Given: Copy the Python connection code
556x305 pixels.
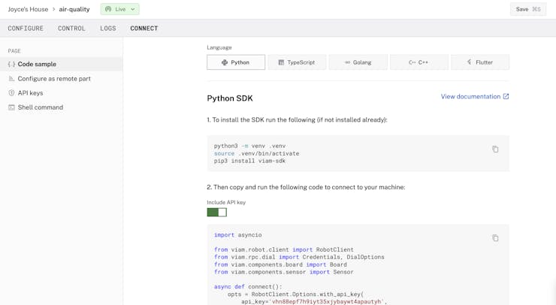Looking at the screenshot, I should point(495,238).
